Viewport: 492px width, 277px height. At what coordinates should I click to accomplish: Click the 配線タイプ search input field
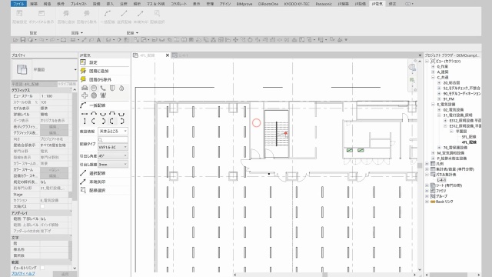pos(113,139)
